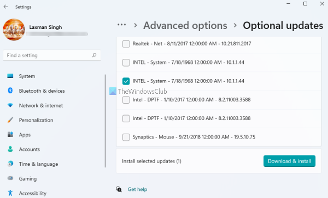This screenshot has width=328, height=198.
Task: Click the Synaptics - Mouse 19.5.10.75 text
Action: coord(194,137)
